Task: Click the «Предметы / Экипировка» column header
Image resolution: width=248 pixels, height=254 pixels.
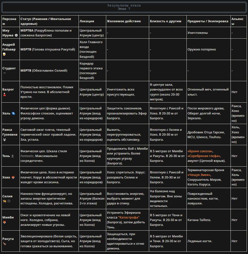Action: click(208, 21)
